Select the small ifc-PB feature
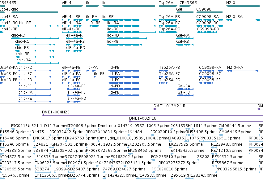The height and width of the screenshot is (180, 263). click(95, 77)
